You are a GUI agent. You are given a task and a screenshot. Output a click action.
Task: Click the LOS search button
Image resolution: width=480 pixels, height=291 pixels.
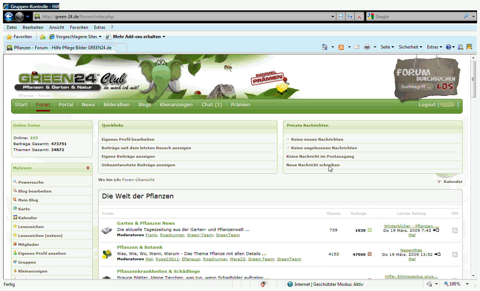point(444,86)
